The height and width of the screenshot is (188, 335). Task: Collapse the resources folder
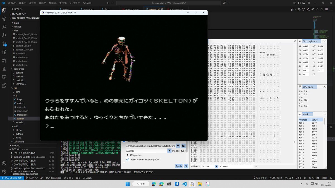[19, 69]
